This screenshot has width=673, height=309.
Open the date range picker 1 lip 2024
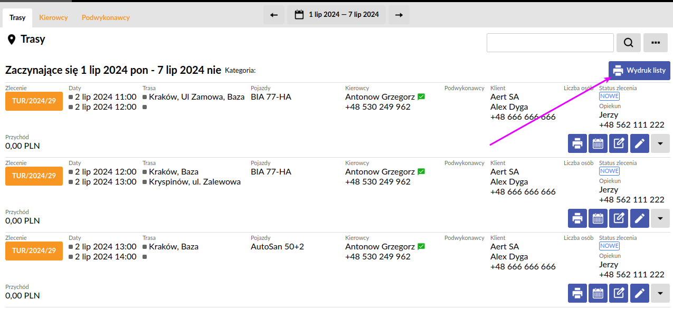[x=337, y=15]
